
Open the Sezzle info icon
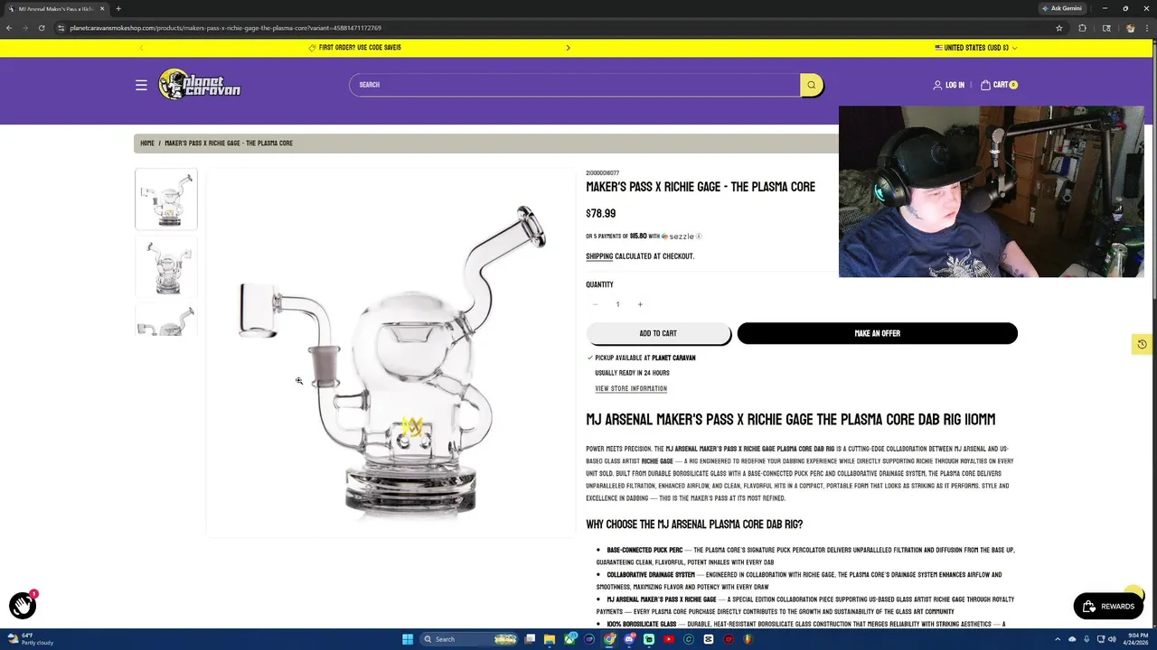click(x=699, y=237)
